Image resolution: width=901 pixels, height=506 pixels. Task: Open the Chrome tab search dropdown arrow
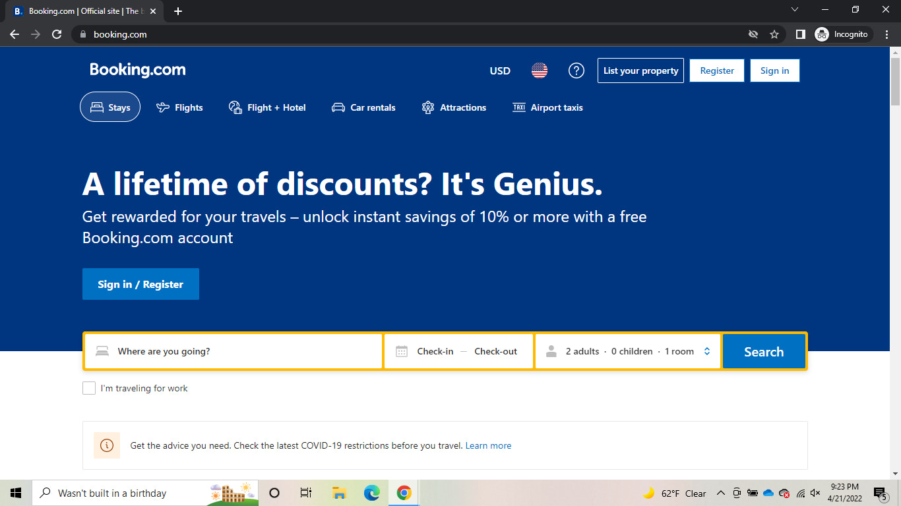(x=795, y=10)
